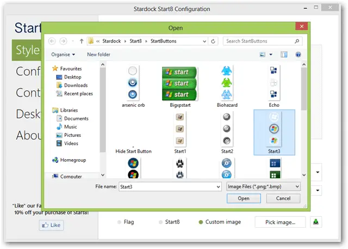The width and height of the screenshot is (348, 249).
Task: Go back in the Open dialog
Action: [x=52, y=41]
